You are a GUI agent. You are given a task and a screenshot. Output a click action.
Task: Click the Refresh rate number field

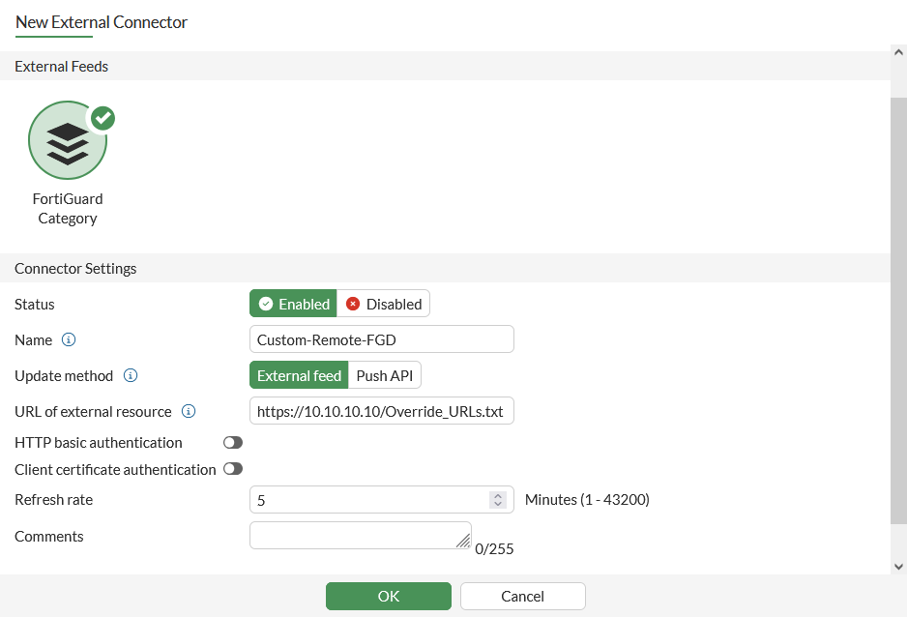tap(367, 500)
